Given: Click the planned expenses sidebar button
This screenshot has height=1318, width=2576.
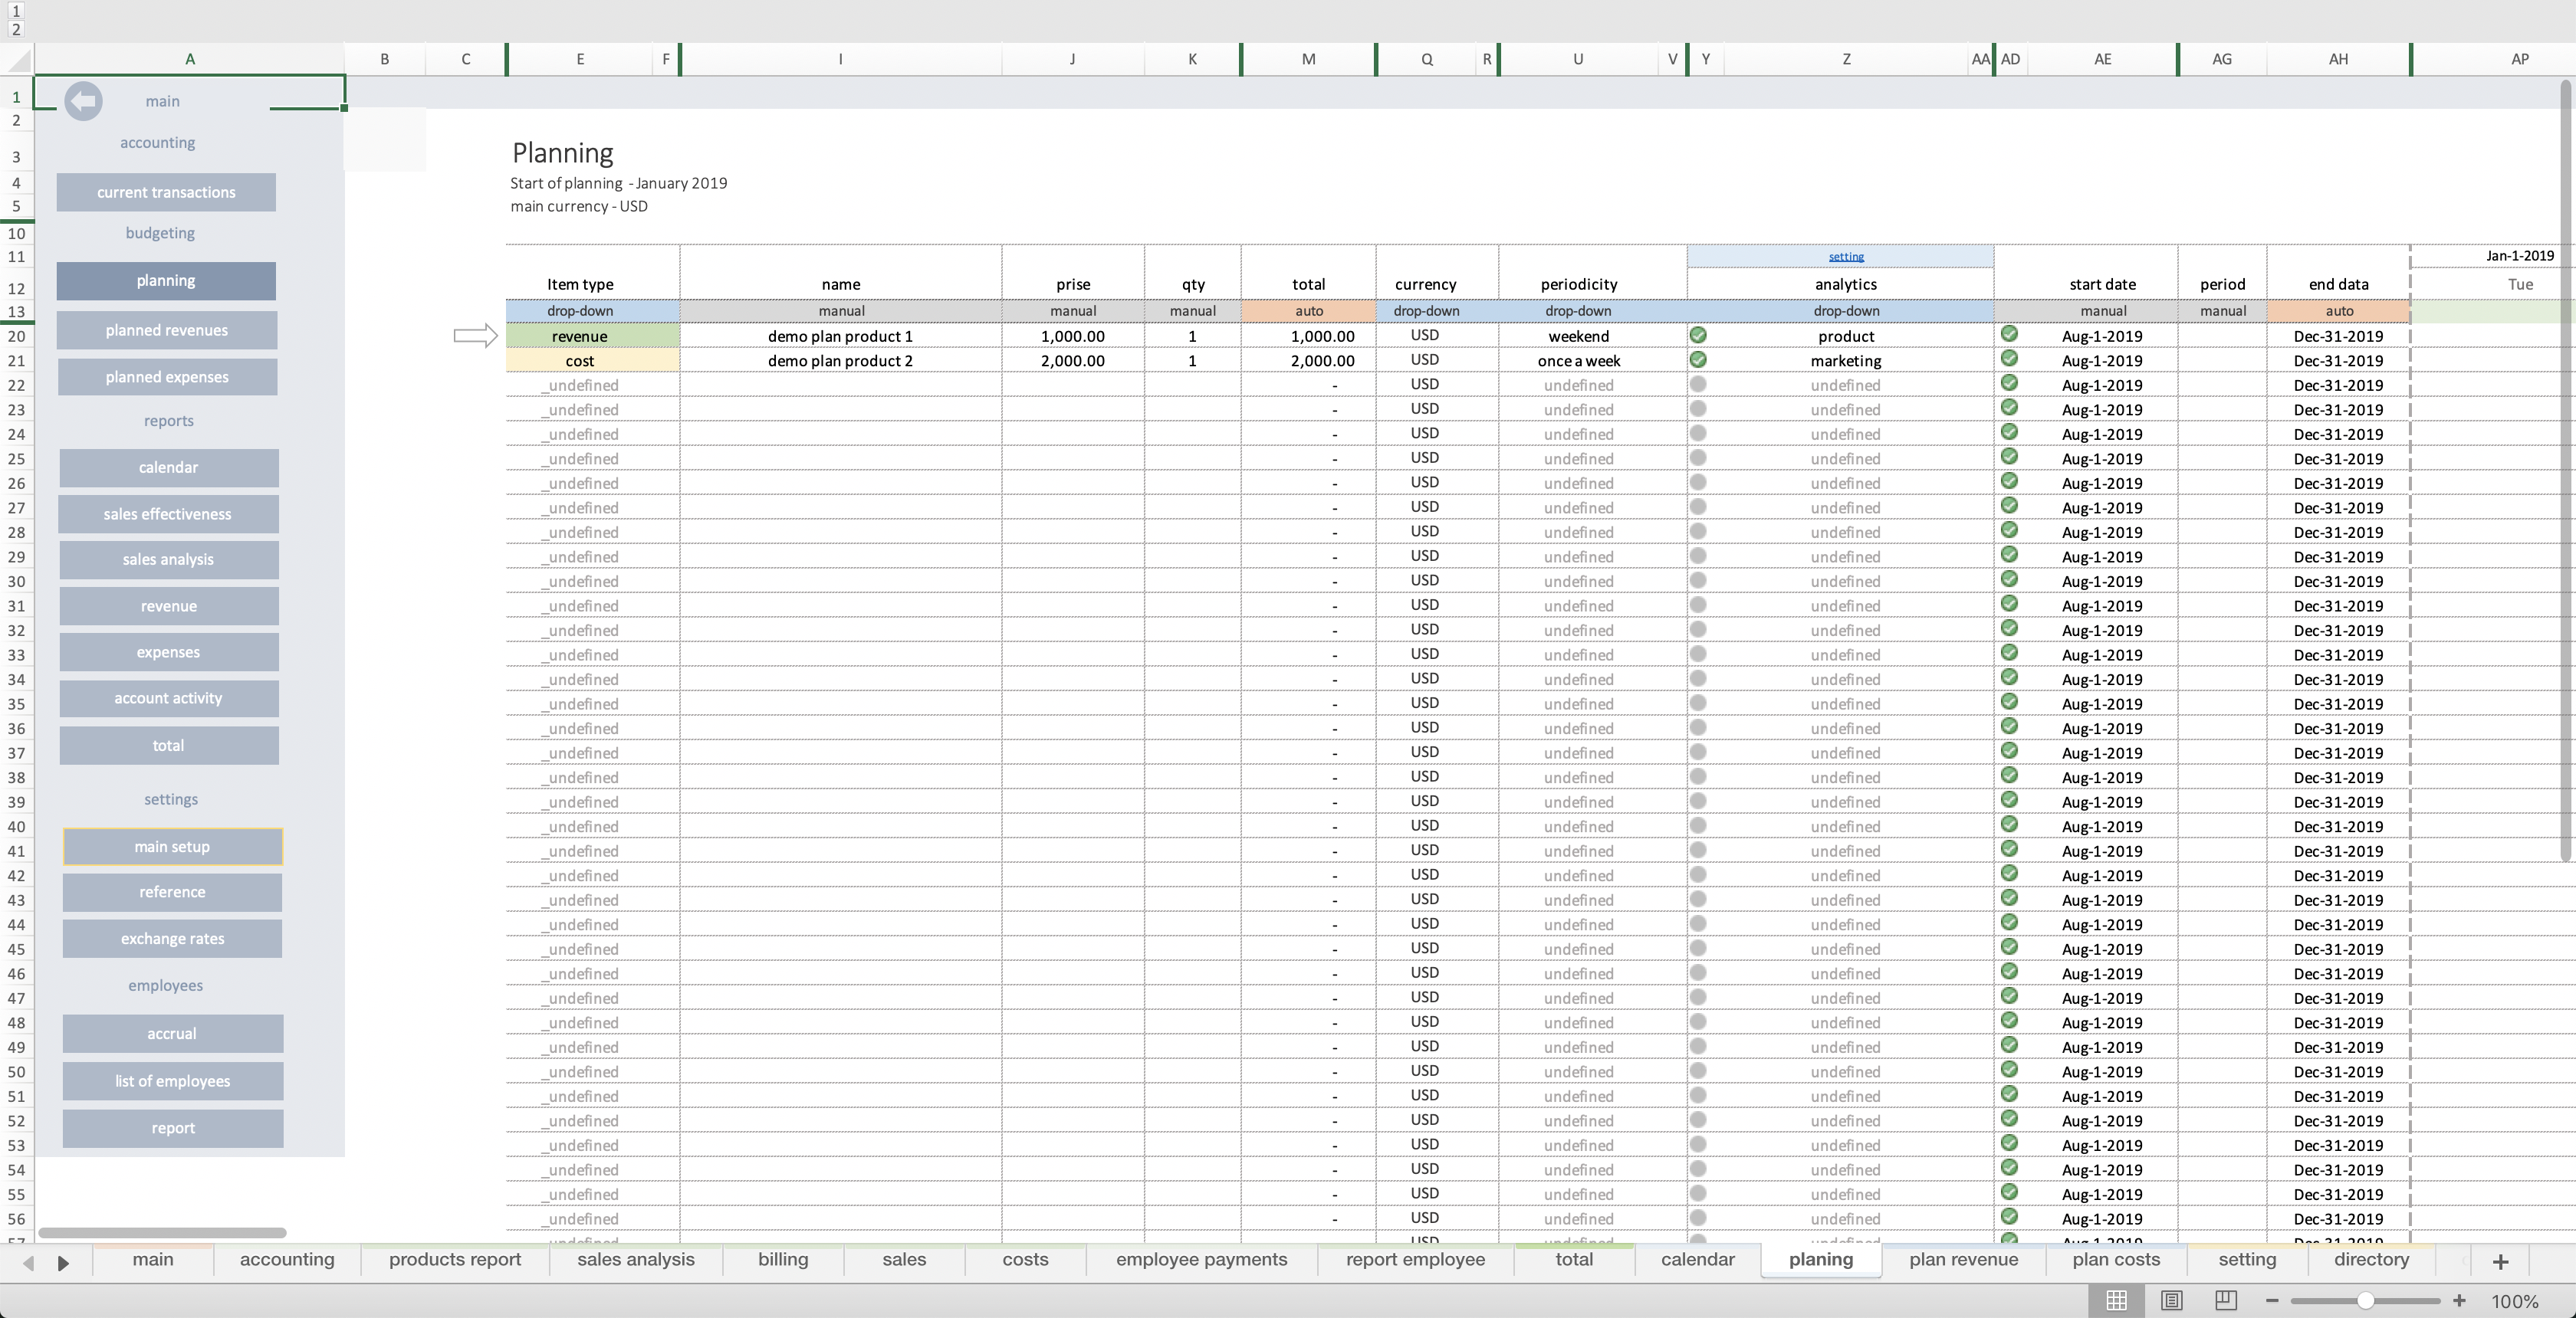Looking at the screenshot, I should pyautogui.click(x=167, y=377).
